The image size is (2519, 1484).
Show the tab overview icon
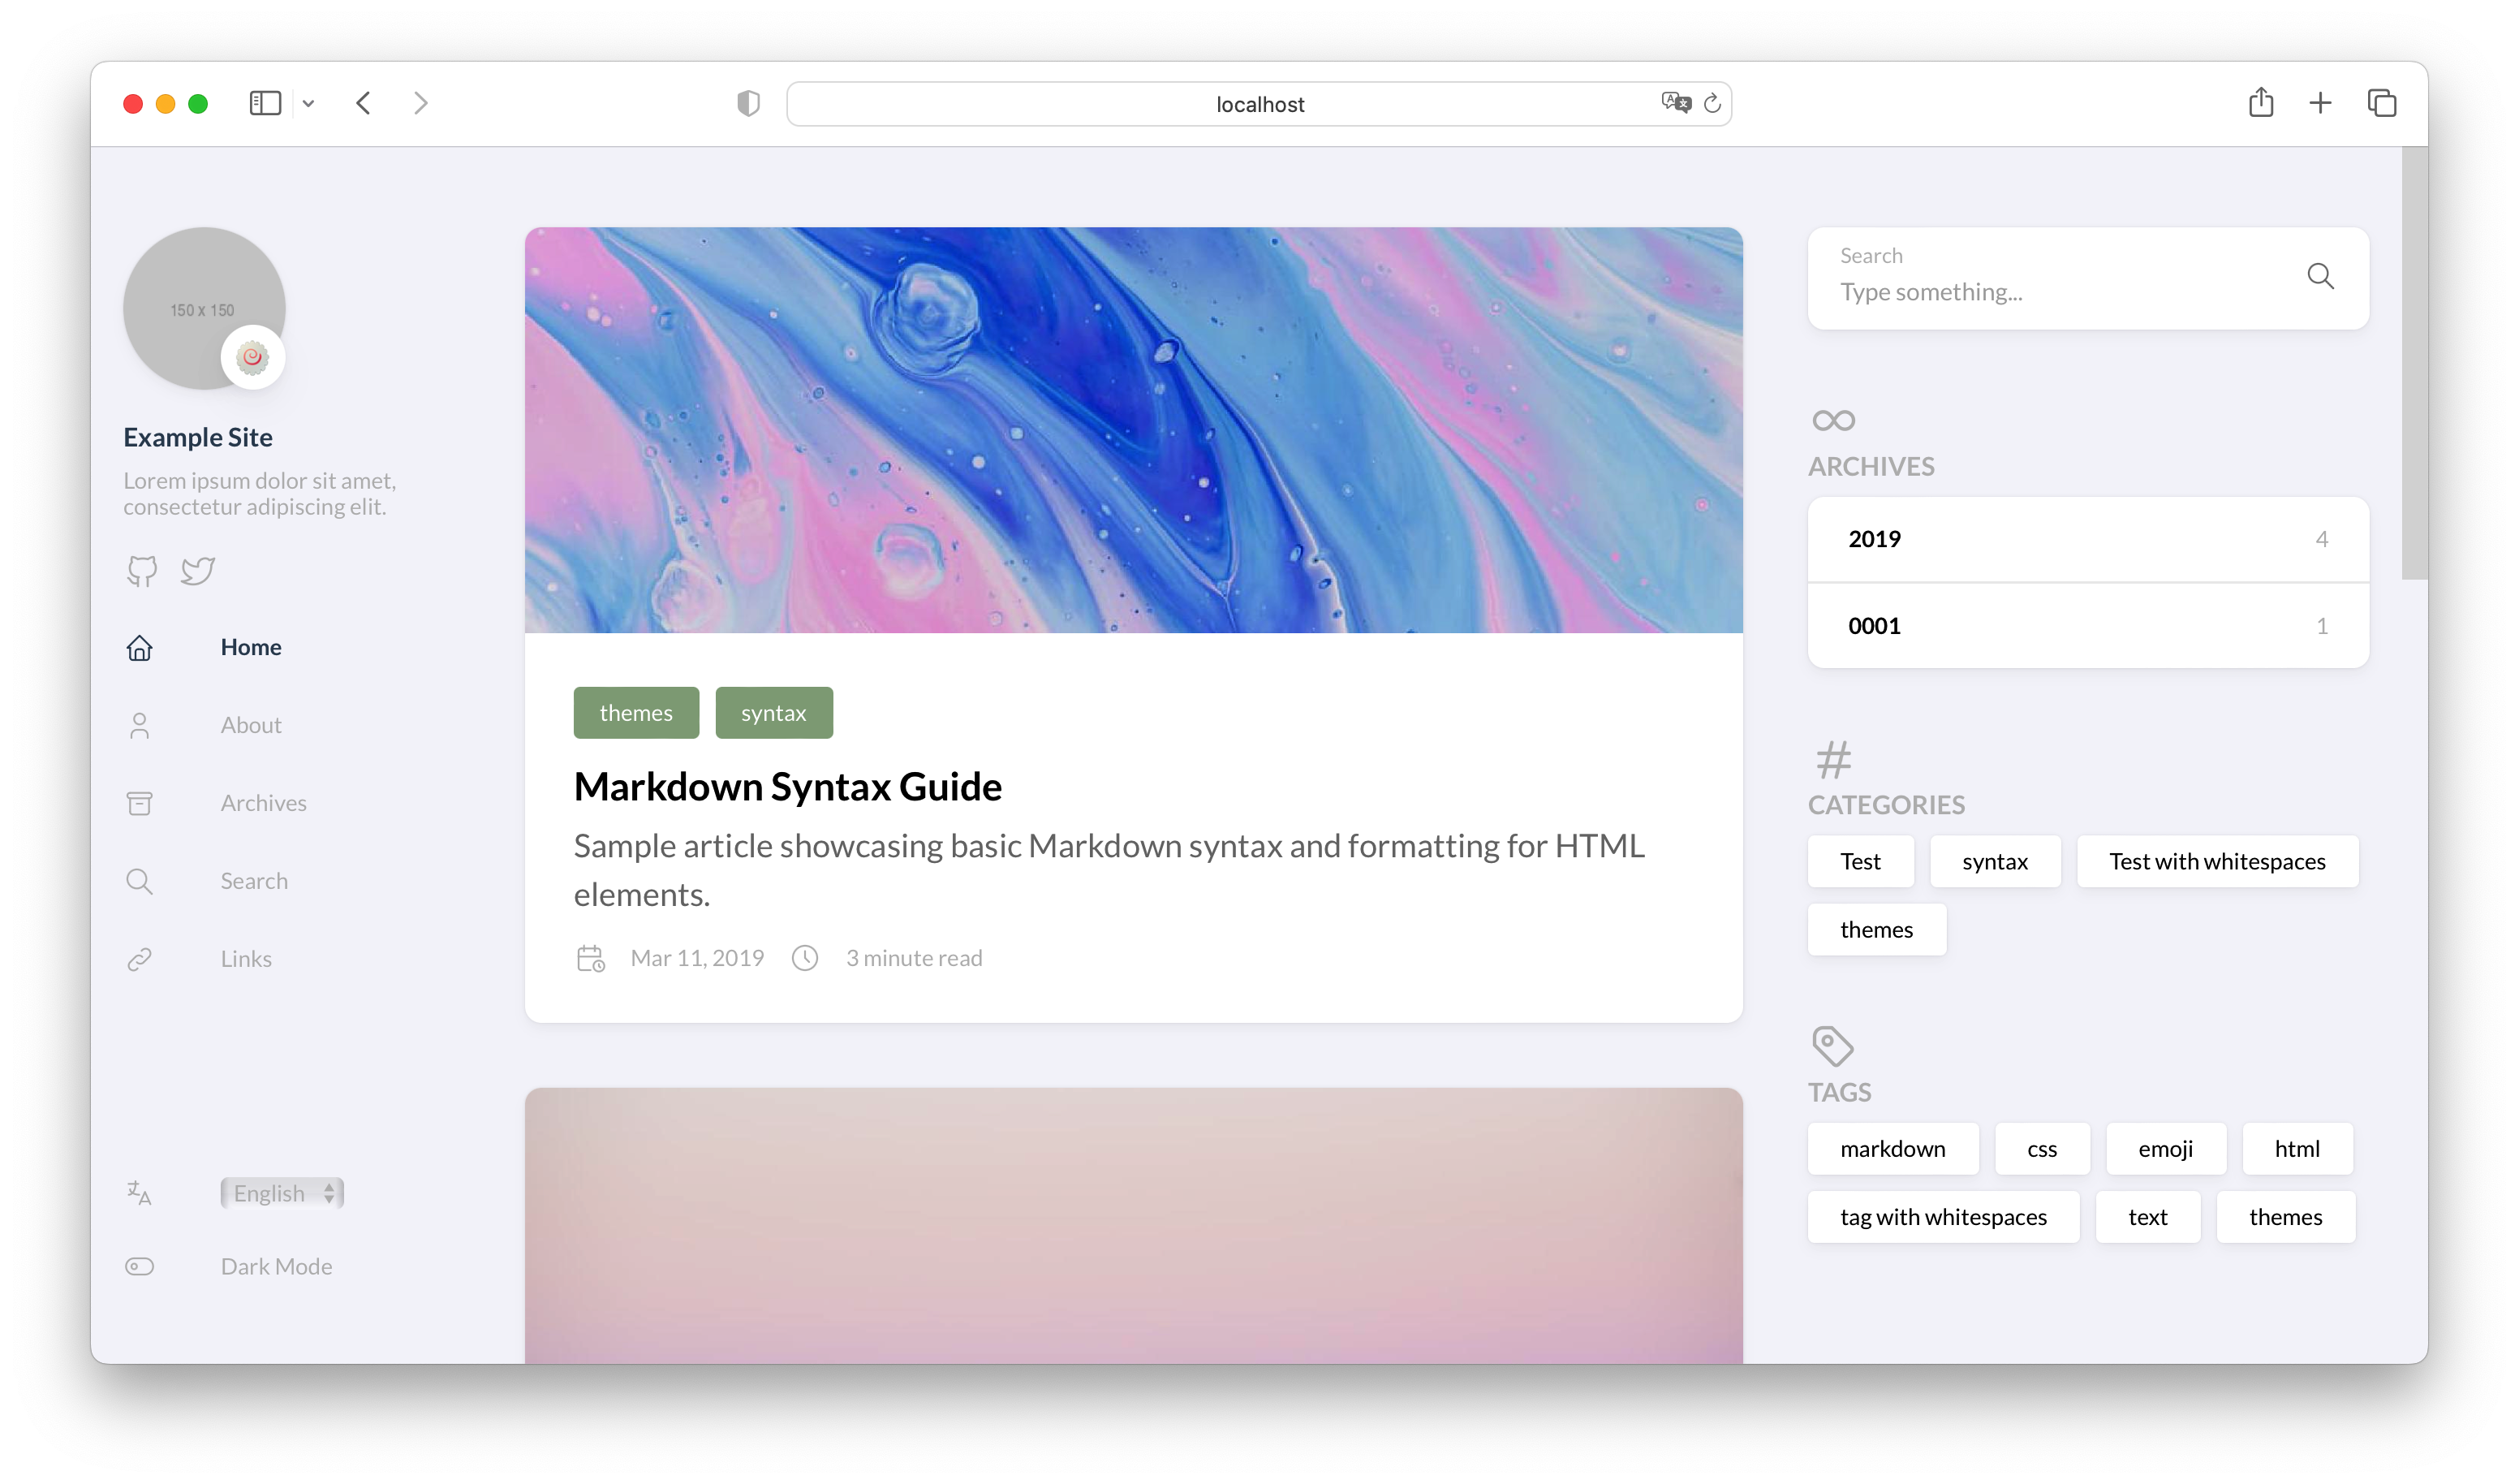(2382, 103)
